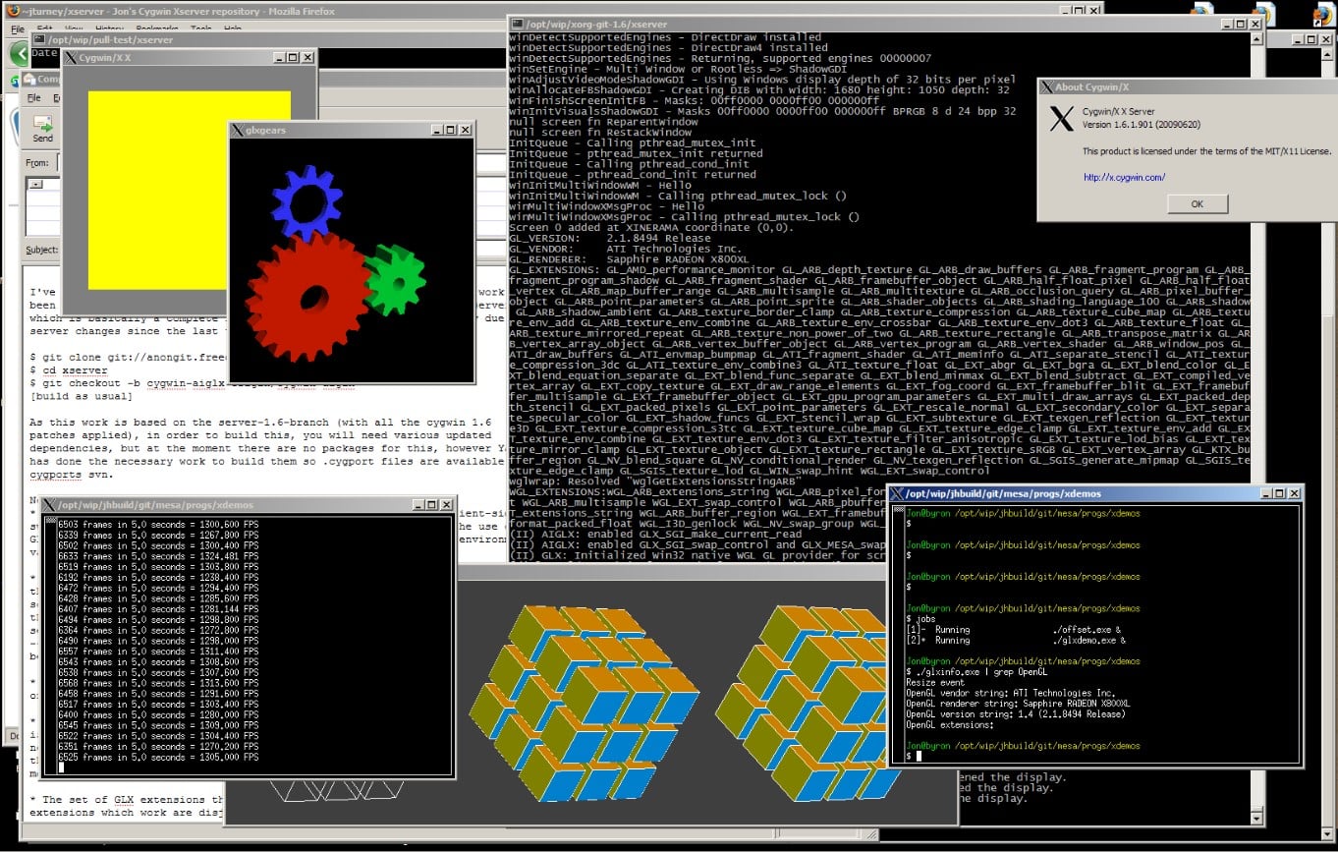1338x852 pixels.
Task: Maximize the Cygwin/X X window
Action: pos(293,58)
